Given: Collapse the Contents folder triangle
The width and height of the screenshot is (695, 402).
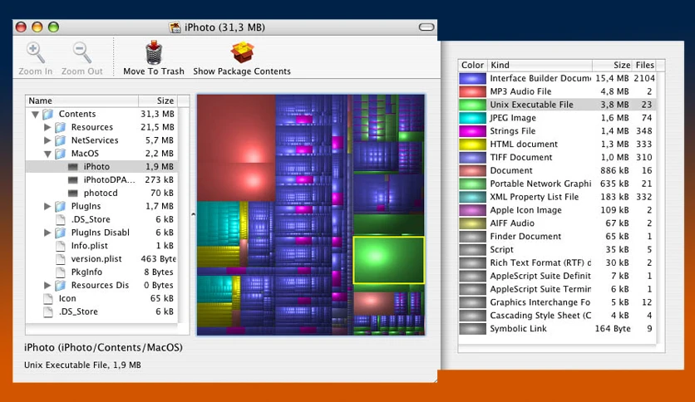Looking at the screenshot, I should click(35, 115).
